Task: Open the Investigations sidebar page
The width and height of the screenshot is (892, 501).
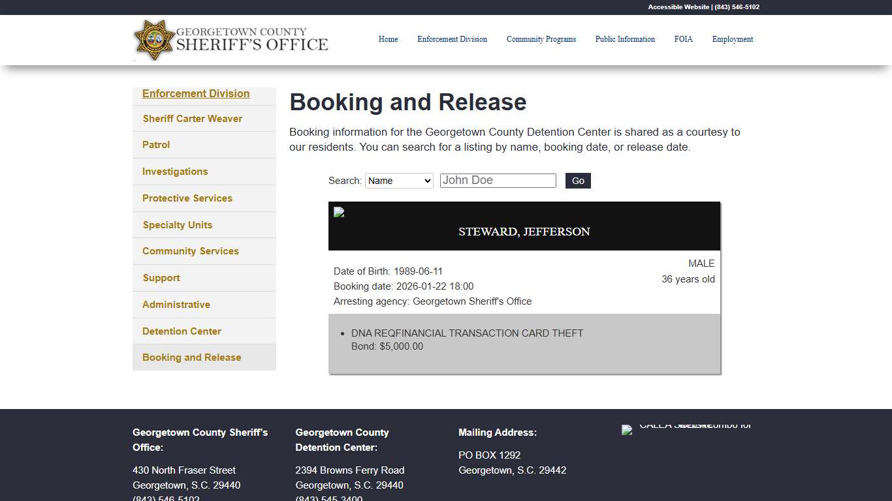Action: [x=174, y=172]
